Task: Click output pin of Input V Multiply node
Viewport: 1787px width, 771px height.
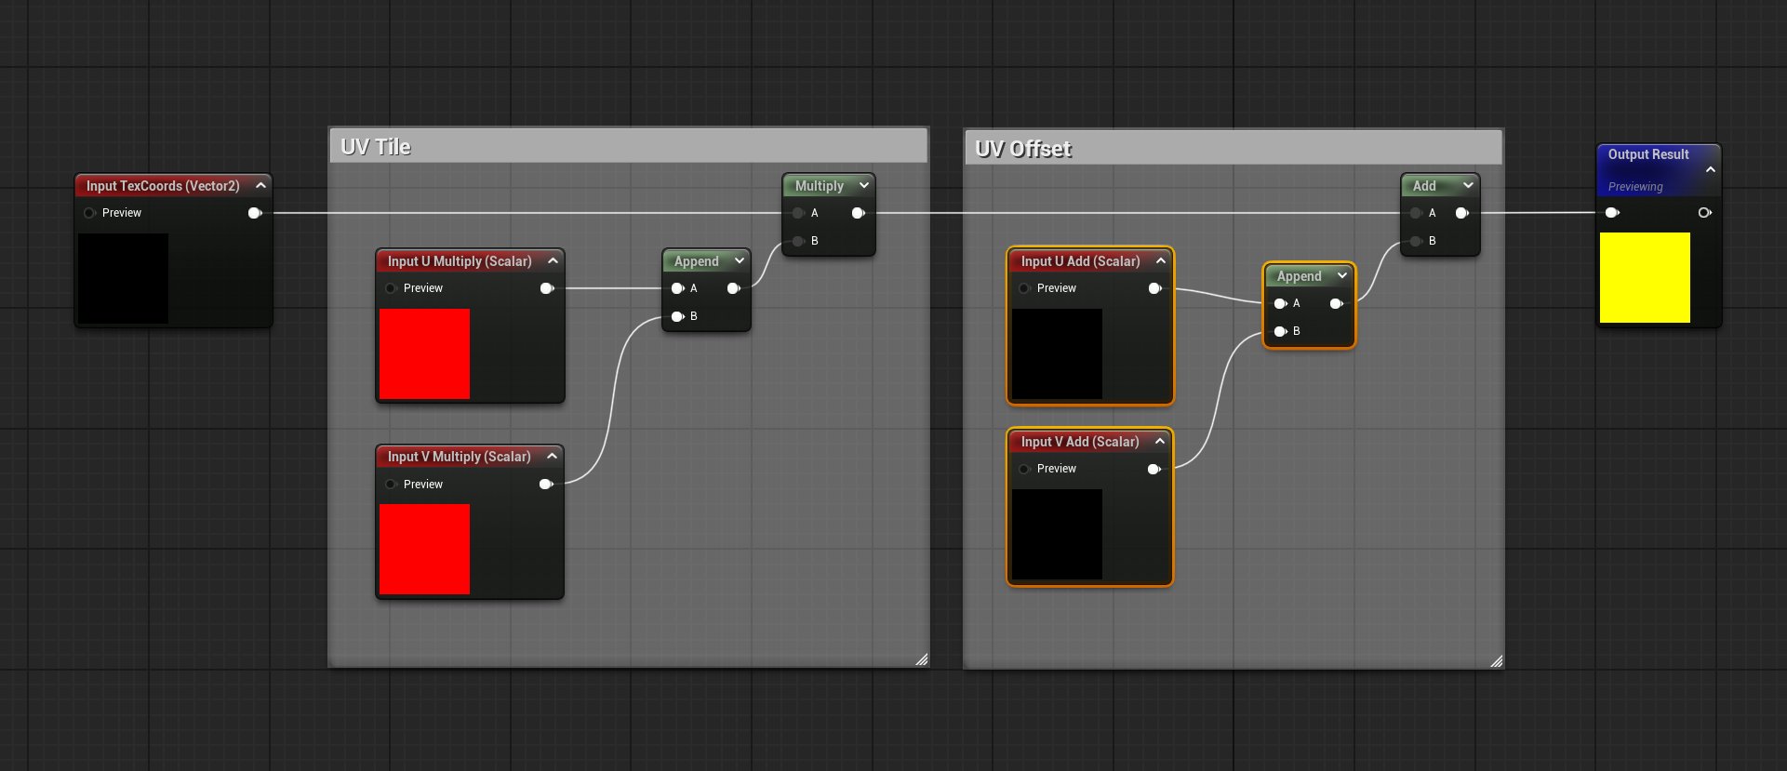Action: [x=546, y=484]
